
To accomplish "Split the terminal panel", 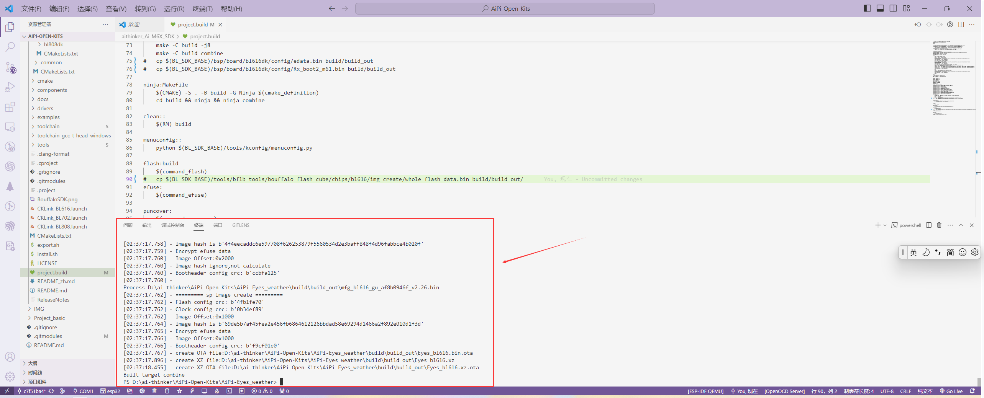I will point(929,225).
